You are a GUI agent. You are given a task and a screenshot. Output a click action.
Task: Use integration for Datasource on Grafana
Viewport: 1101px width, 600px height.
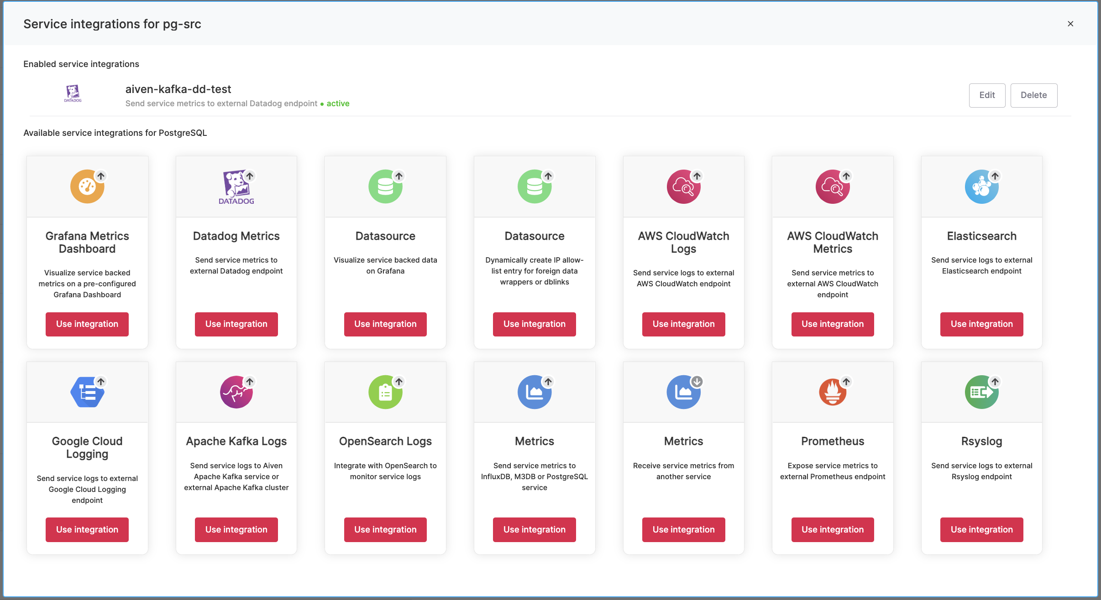[385, 324]
